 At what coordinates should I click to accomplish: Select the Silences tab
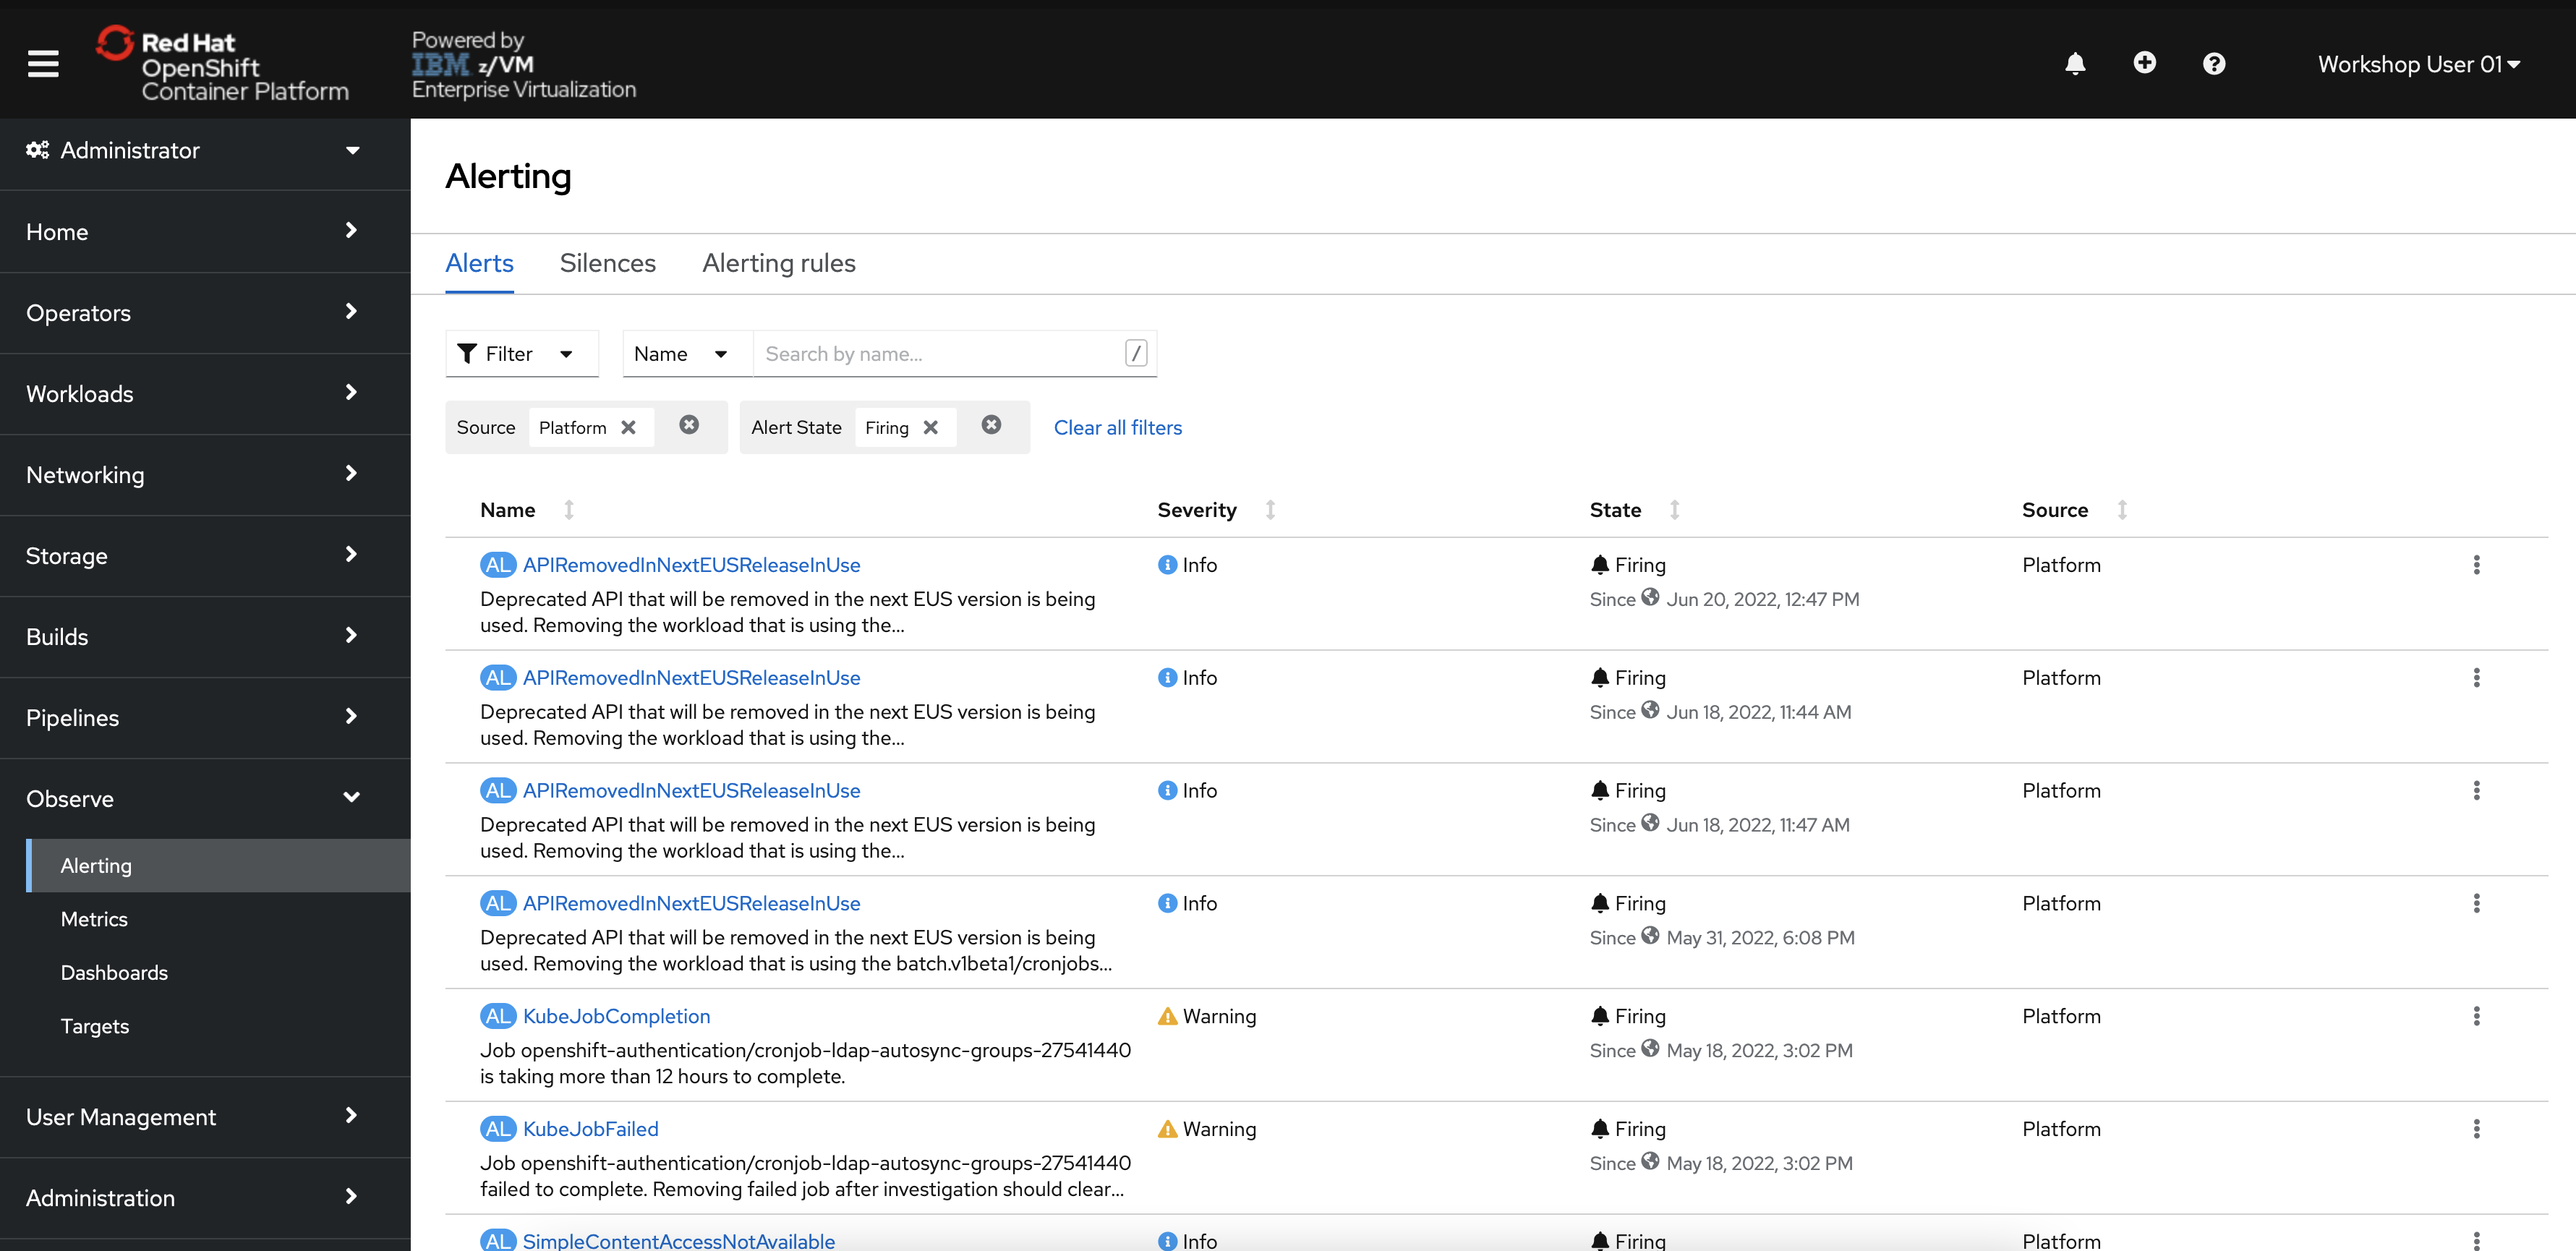coord(606,262)
